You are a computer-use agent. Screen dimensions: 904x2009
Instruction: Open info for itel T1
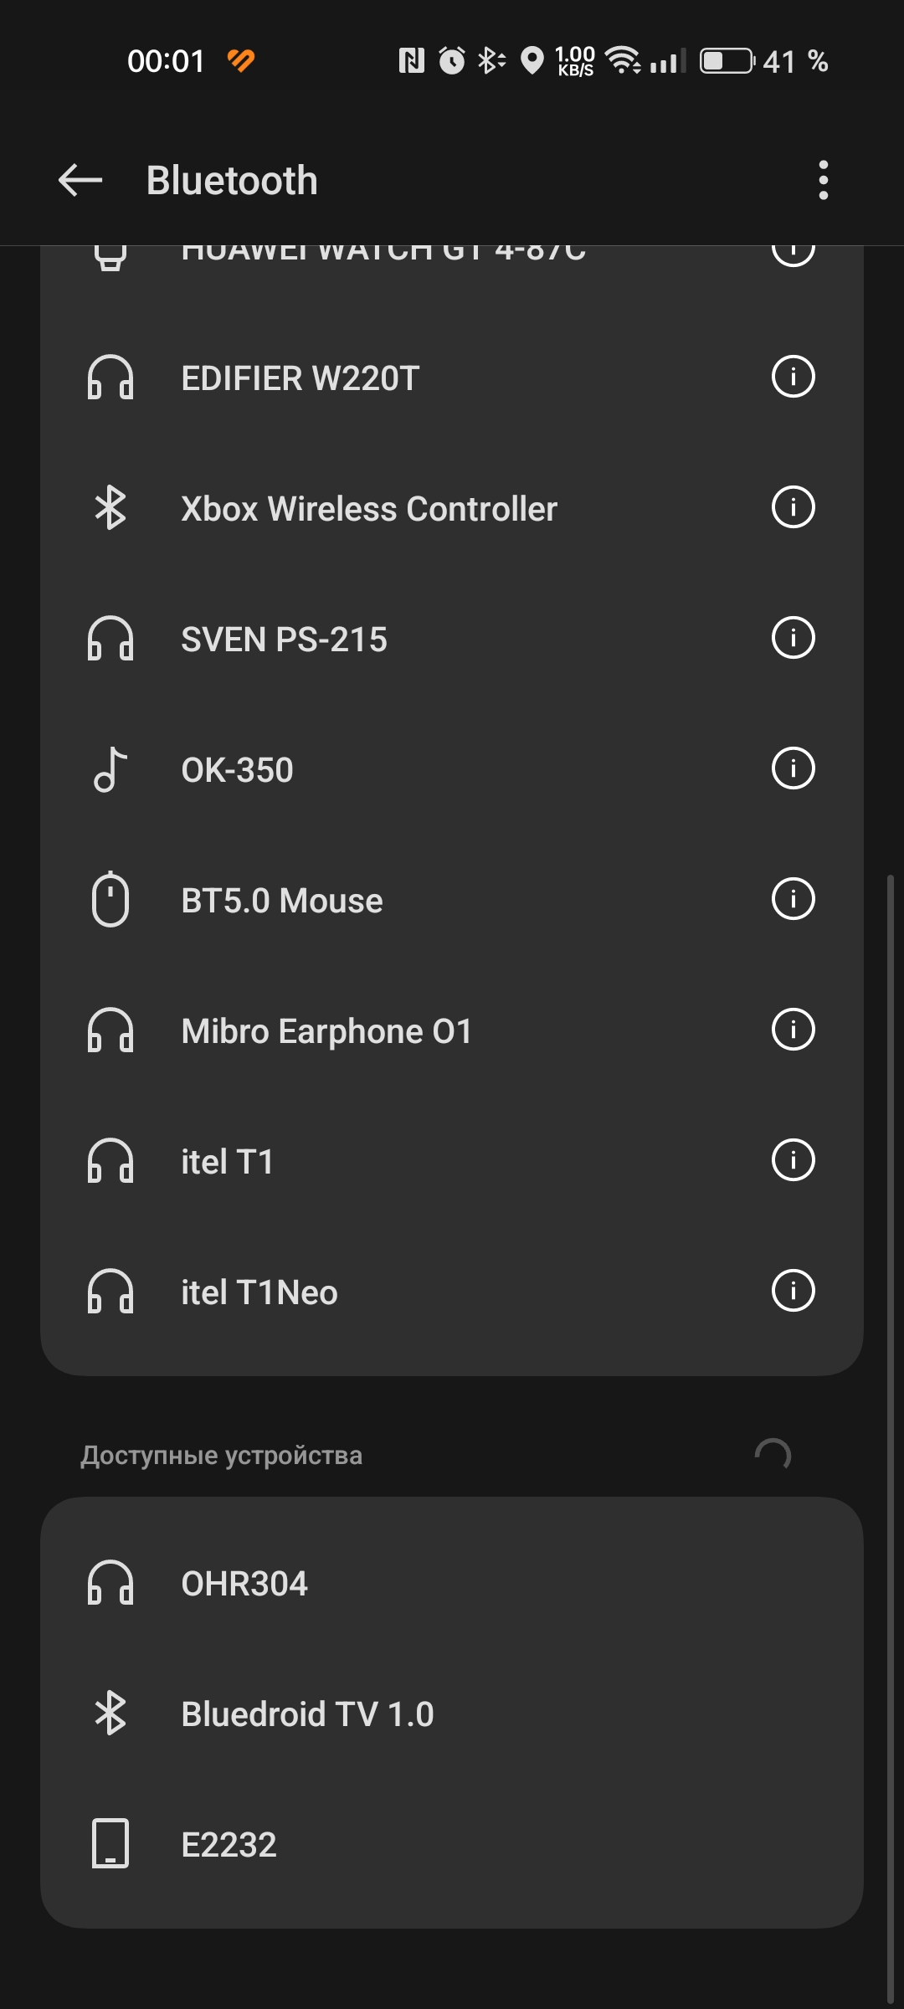(x=793, y=1160)
